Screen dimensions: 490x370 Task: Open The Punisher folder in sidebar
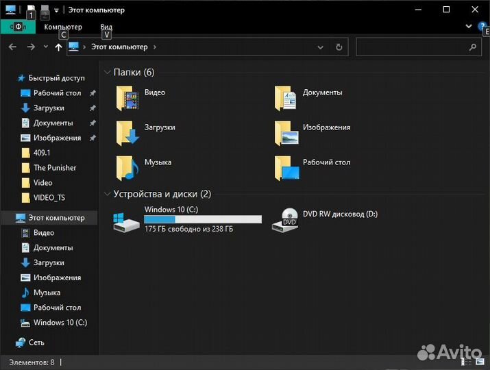pos(55,168)
